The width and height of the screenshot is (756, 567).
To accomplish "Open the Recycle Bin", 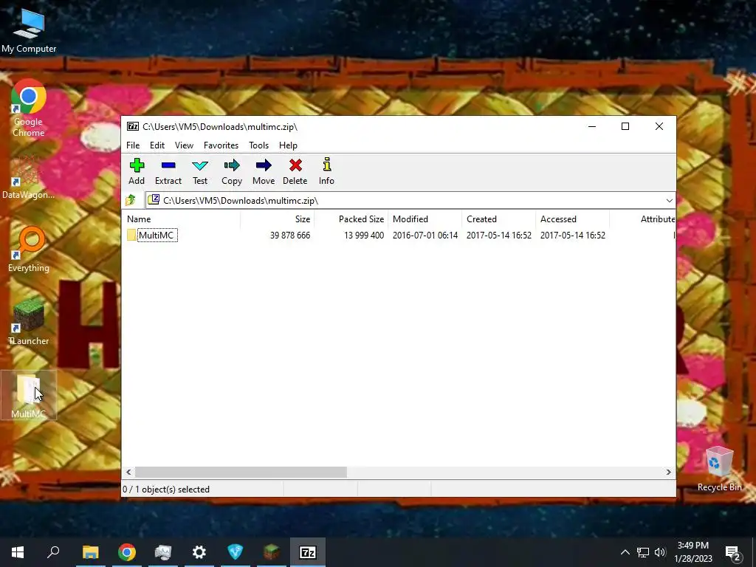I will coord(719,469).
